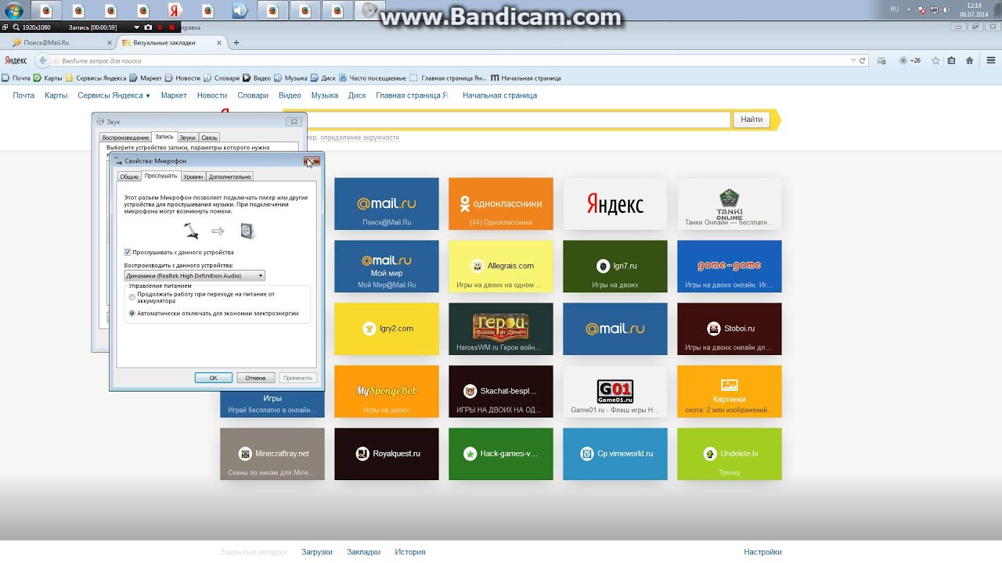The image size is (1002, 563).
Task: Open the Tanki Online bookmark tile
Action: [x=730, y=204]
